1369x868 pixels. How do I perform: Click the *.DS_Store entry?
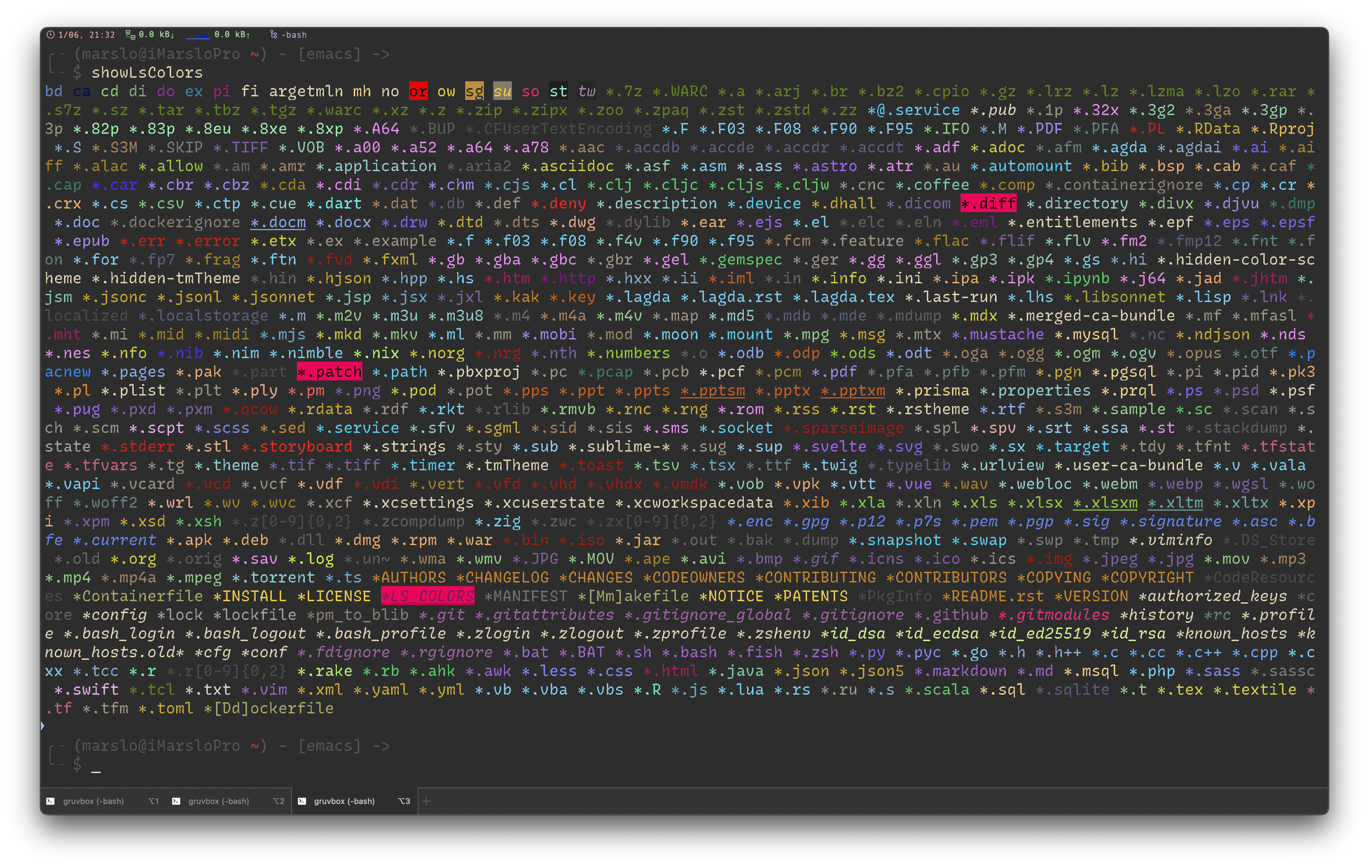click(x=1269, y=540)
